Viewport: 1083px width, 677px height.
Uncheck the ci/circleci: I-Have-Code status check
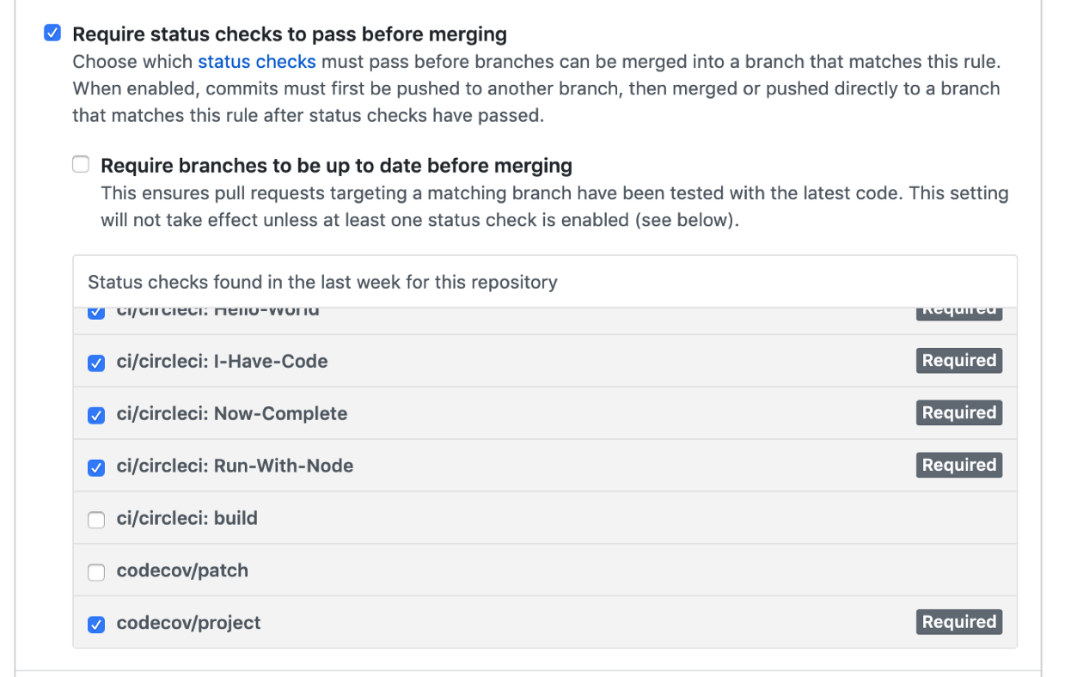coord(95,363)
